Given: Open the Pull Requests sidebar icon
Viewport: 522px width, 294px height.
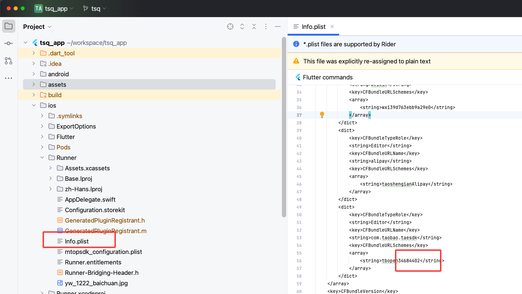Looking at the screenshot, I should (9, 61).
